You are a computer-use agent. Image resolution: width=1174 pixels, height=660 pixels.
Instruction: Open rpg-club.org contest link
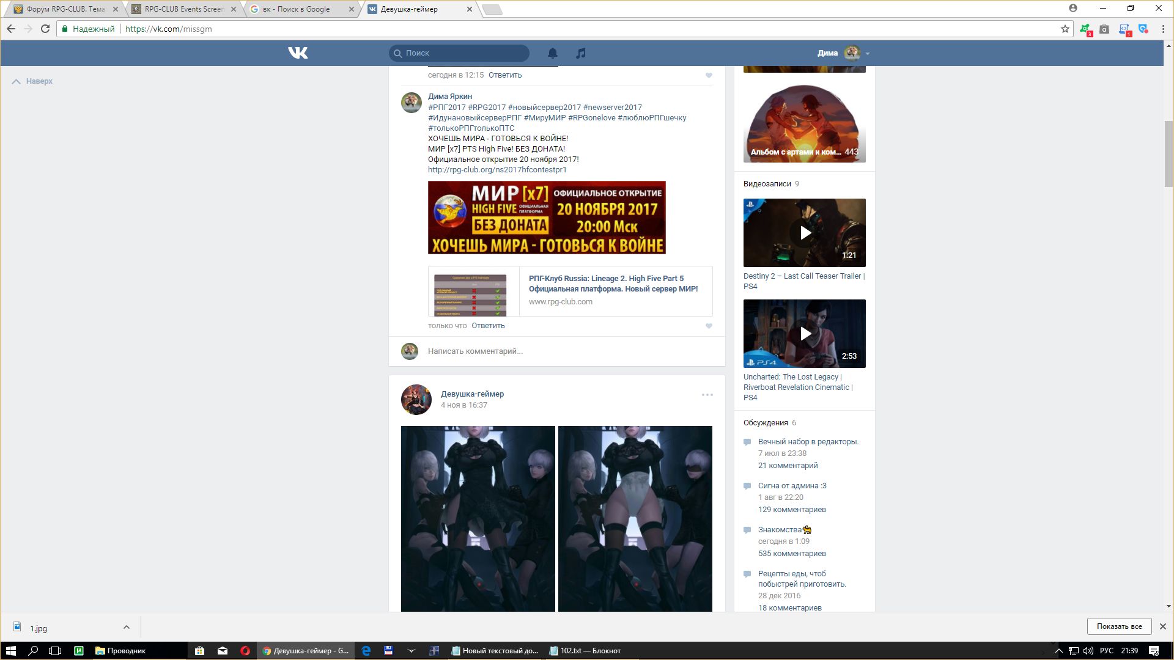point(497,170)
